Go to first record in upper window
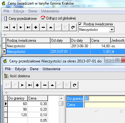The width and height of the screenshot is (125, 123). (6, 27)
